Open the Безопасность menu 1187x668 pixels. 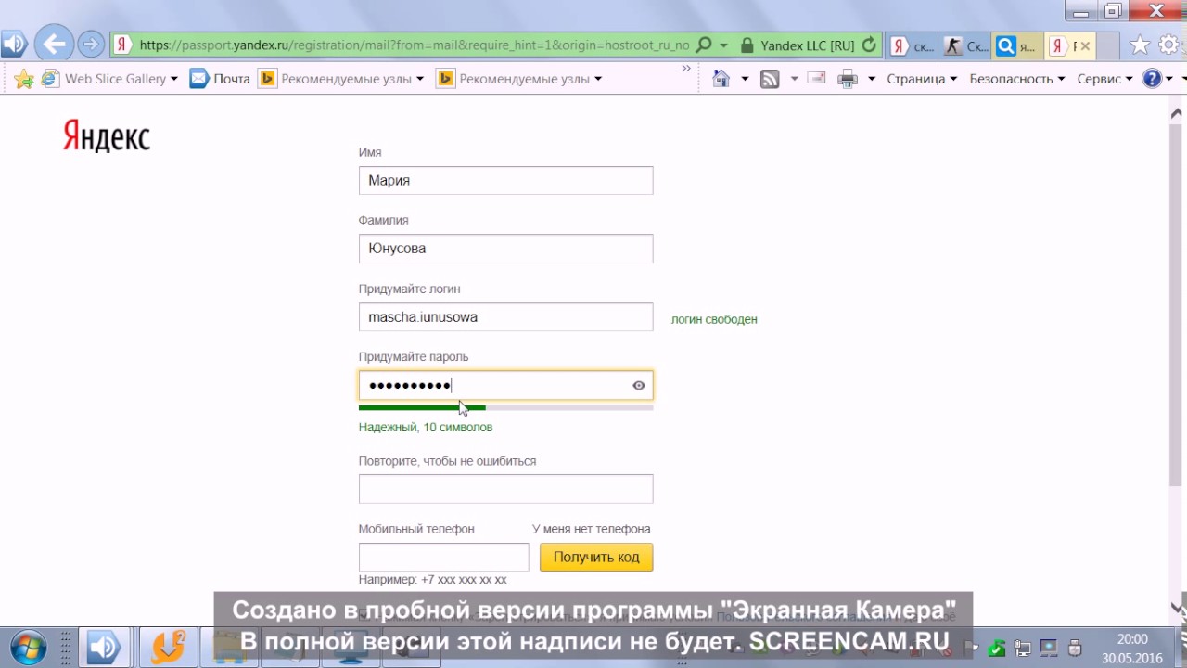[1017, 79]
